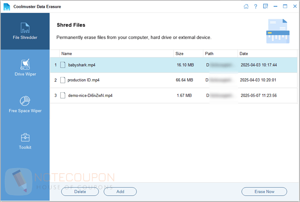
Task: Click the Coolmuster Data Erasure app logo
Action: coord(7,7)
